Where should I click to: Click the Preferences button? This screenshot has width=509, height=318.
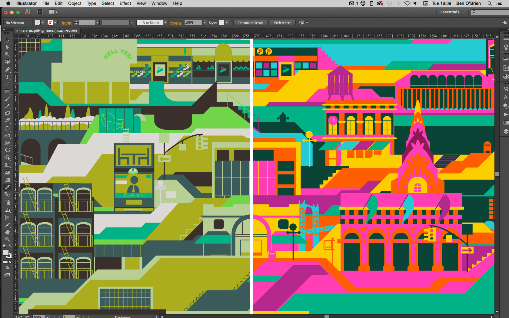[x=283, y=23]
